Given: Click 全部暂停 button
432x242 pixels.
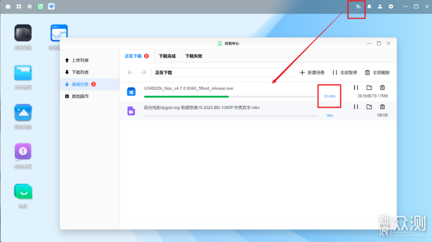Looking at the screenshot, I should click(344, 72).
